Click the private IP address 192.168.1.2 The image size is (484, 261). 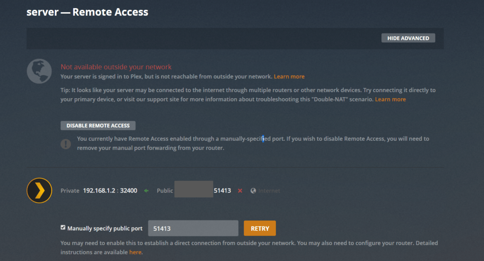pos(99,191)
